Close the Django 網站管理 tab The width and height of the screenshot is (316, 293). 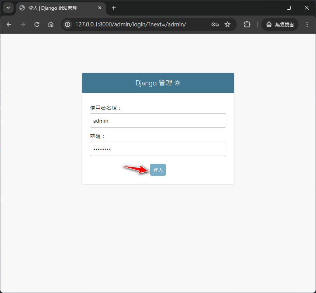(100, 8)
